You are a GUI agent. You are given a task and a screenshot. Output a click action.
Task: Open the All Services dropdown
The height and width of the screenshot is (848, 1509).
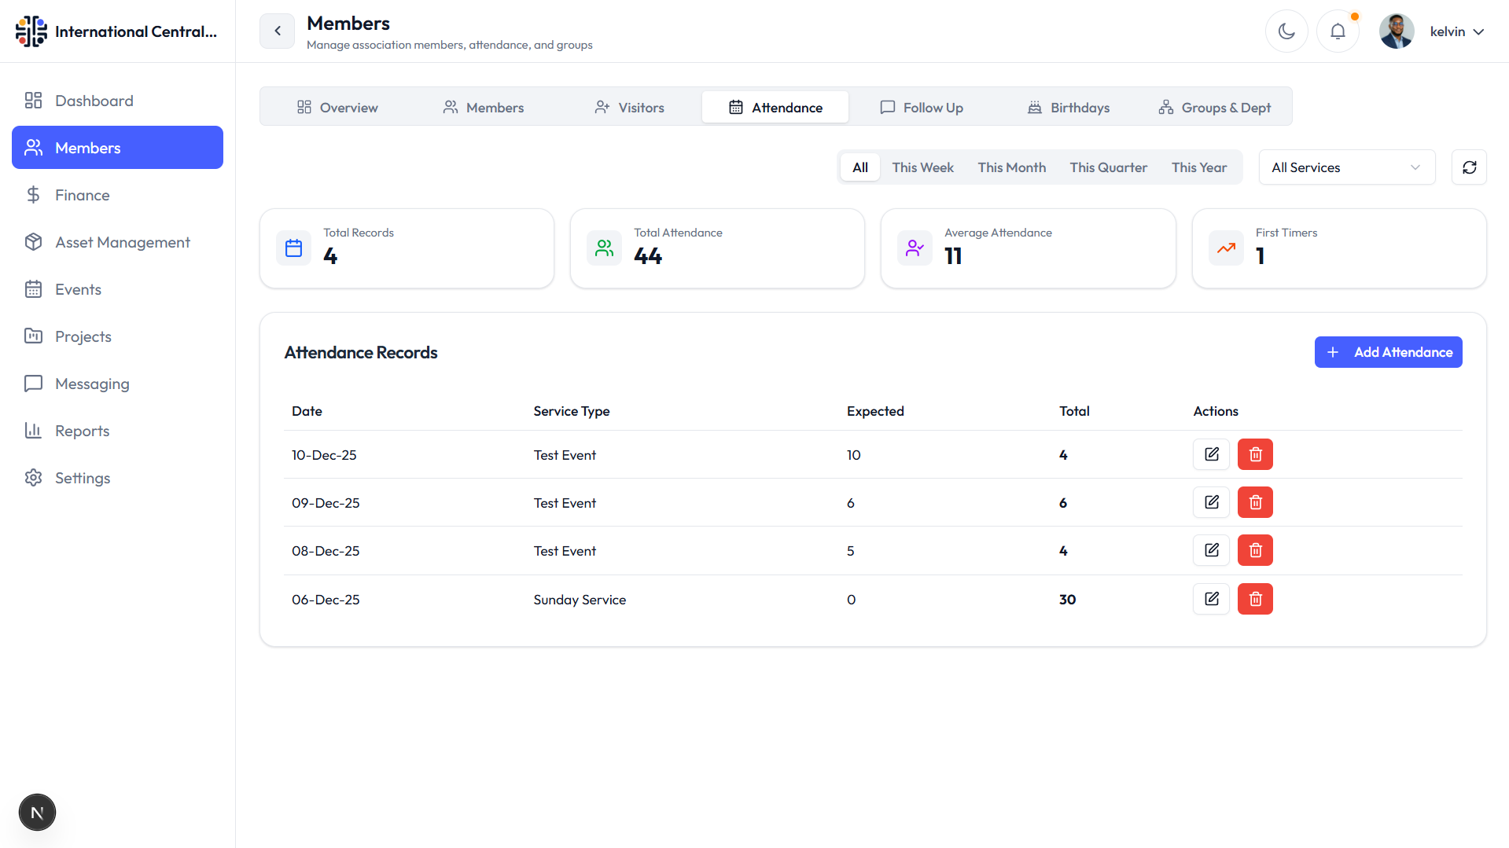click(x=1346, y=167)
